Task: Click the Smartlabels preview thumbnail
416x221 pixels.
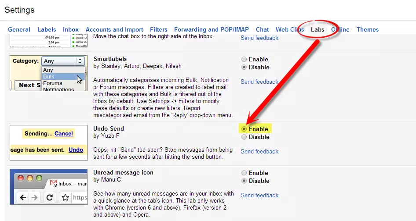Action: 48,73
